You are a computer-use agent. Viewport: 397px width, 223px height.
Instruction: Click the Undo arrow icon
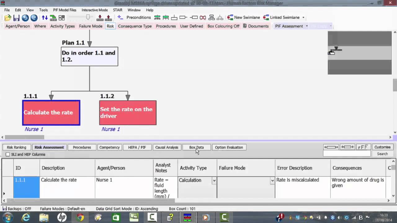click(x=25, y=18)
